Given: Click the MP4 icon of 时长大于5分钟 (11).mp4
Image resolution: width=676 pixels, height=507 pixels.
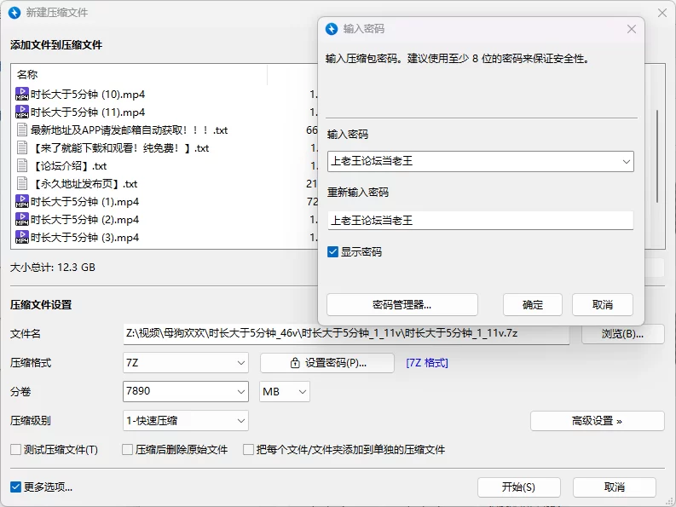Looking at the screenshot, I should click(x=22, y=112).
